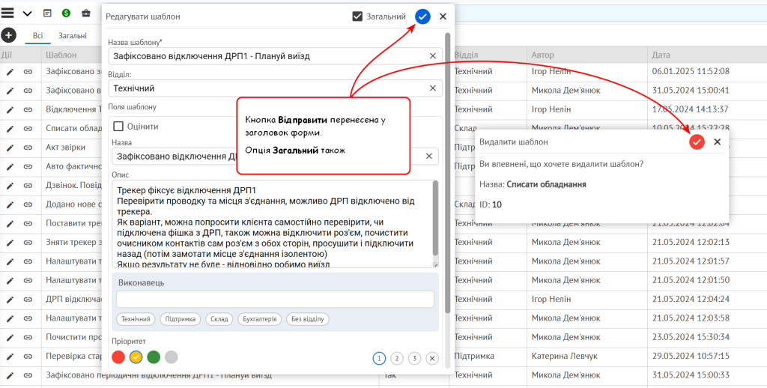Viewport: 767px width, 388px height.
Task: Open the briefcase icon section
Action: [85, 13]
